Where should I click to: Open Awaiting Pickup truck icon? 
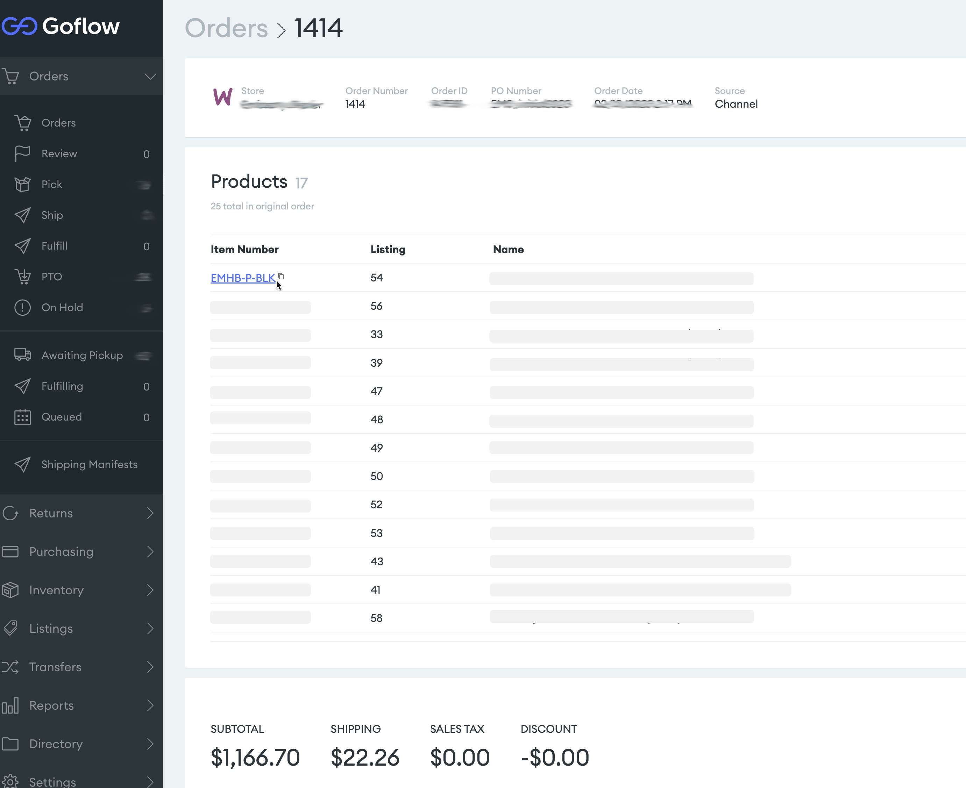click(x=22, y=355)
